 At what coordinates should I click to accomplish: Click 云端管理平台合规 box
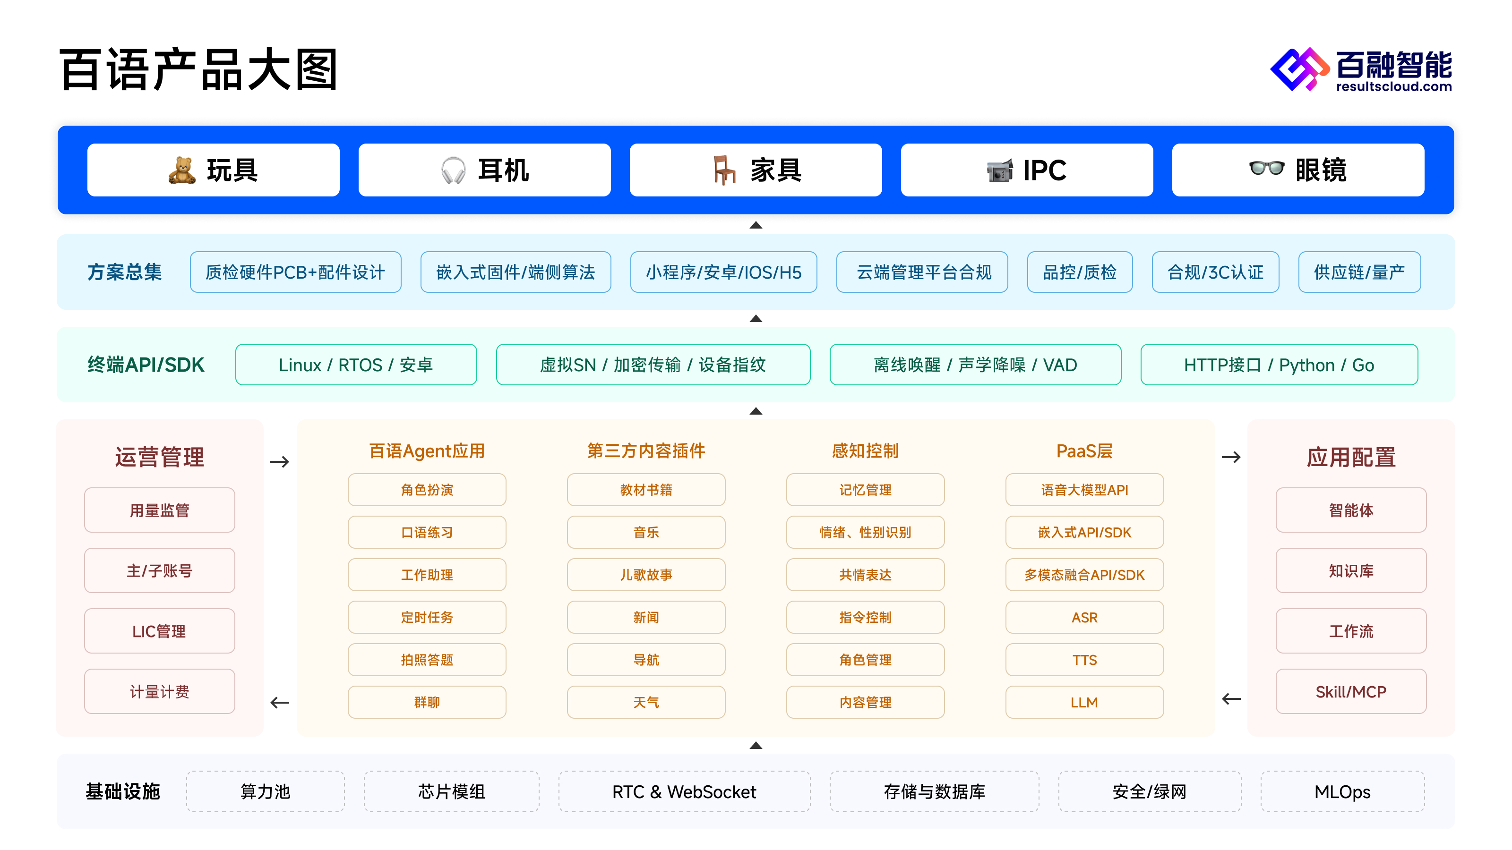coord(922,272)
